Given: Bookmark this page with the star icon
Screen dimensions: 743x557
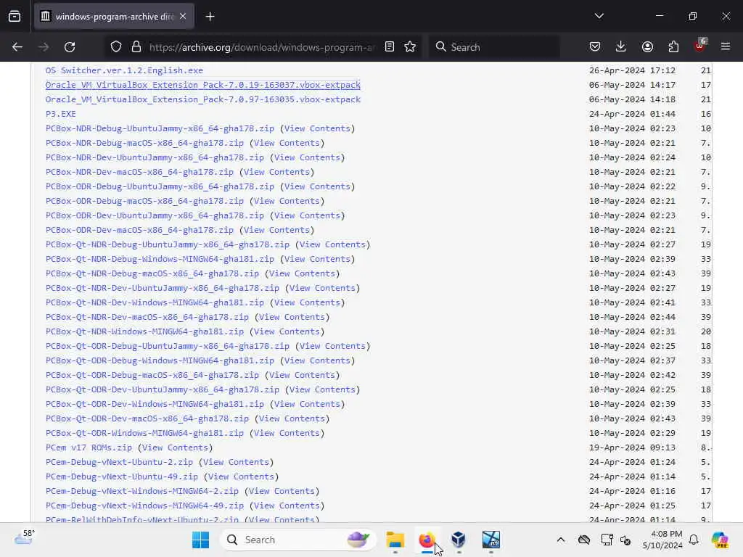Looking at the screenshot, I should click(410, 47).
